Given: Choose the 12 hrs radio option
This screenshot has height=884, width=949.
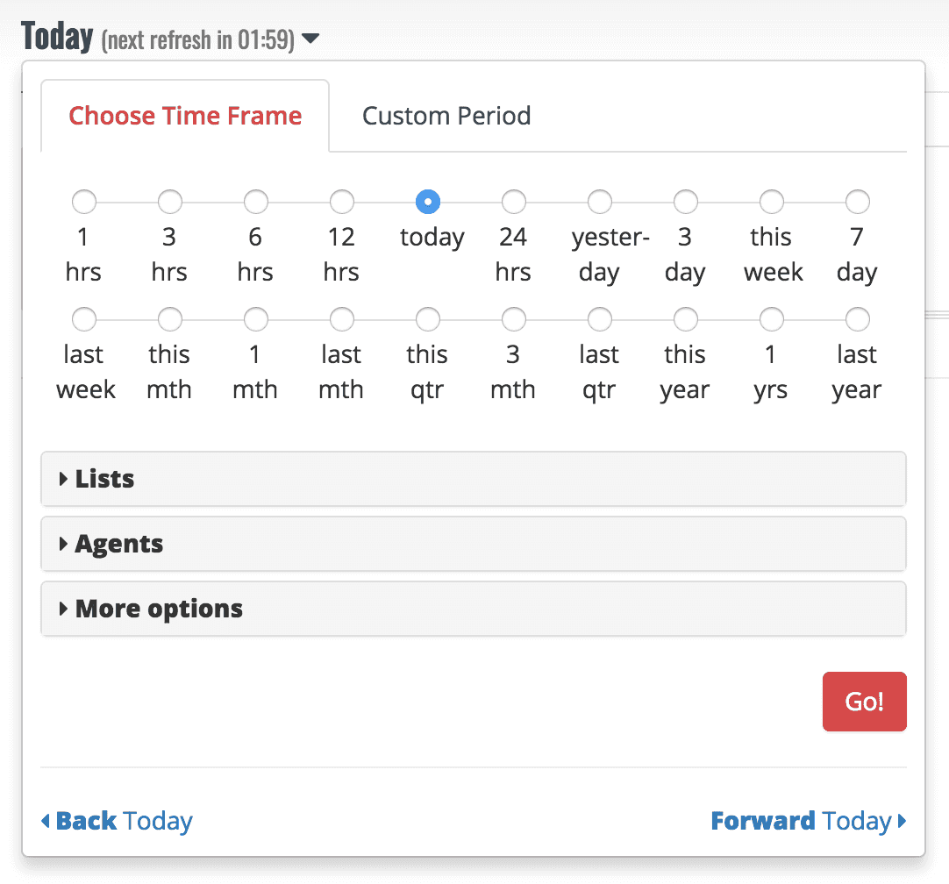Looking at the screenshot, I should [342, 202].
